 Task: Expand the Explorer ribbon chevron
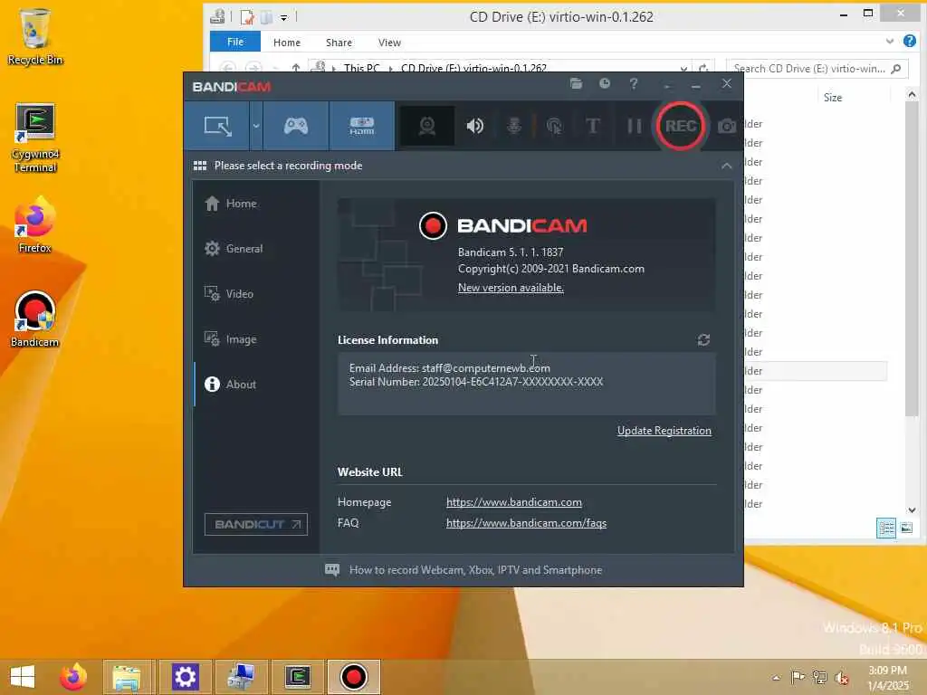tap(890, 41)
